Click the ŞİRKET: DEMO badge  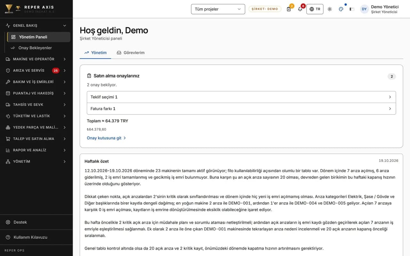[x=265, y=9]
